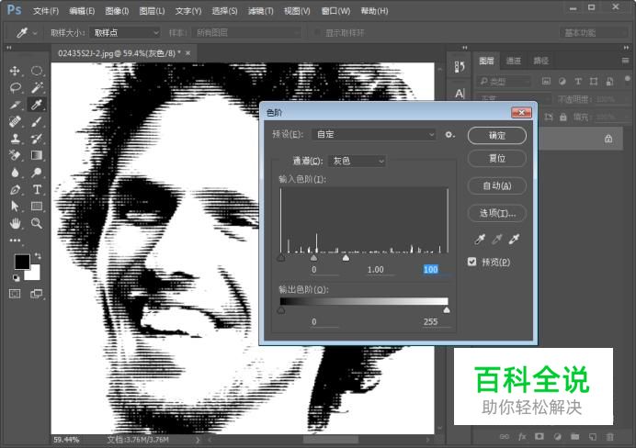This screenshot has height=448, width=636.
Task: Open the layer kind filter dropdown
Action: (x=505, y=82)
